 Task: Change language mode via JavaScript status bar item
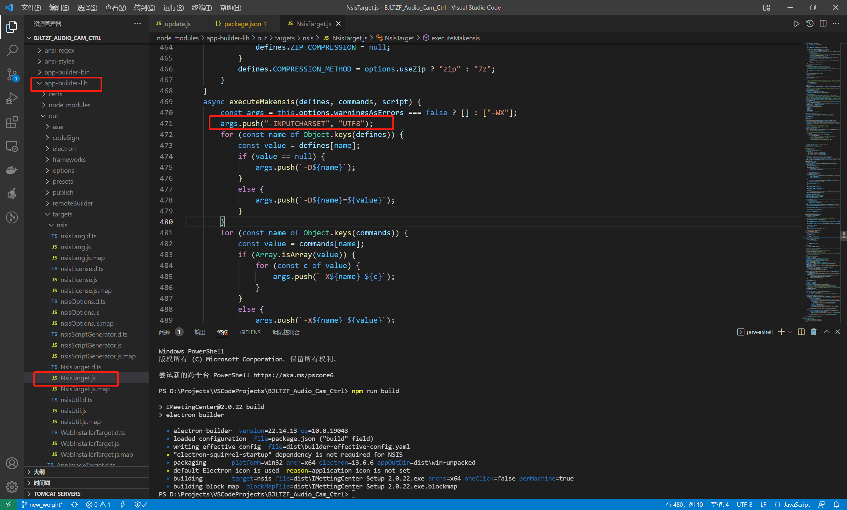coord(797,504)
